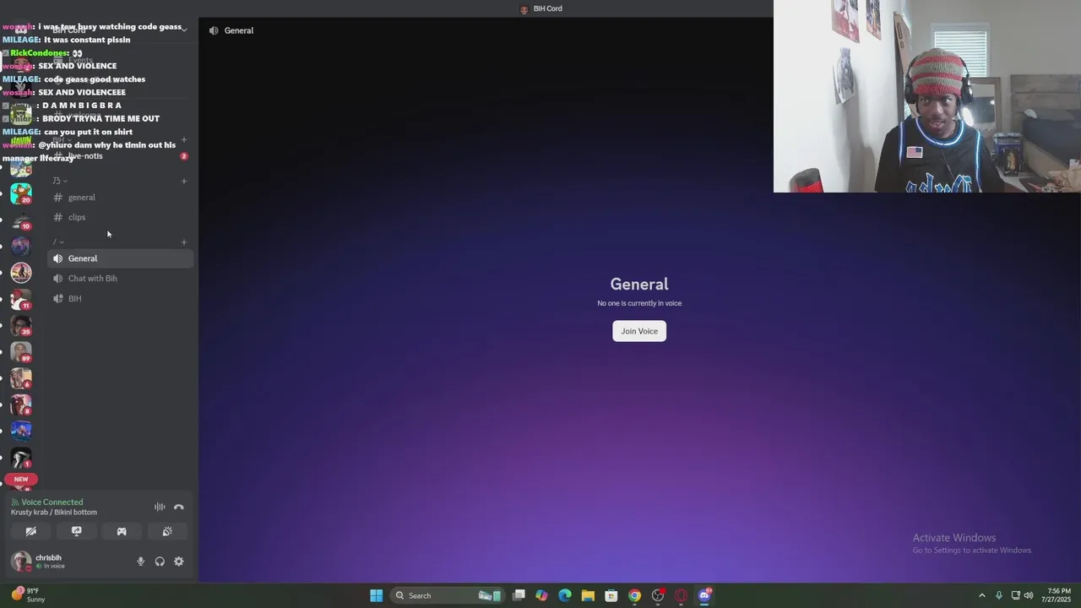This screenshot has height=608, width=1081.
Task: Open Krusty krab / Bikini bottom link
Action: point(54,513)
